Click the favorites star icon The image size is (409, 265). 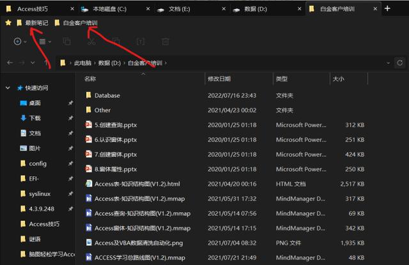(x=8, y=23)
